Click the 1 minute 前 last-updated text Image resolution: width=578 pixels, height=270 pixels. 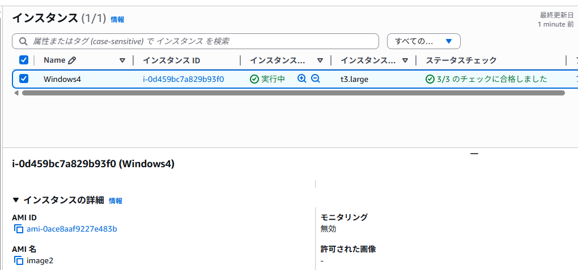tap(555, 24)
